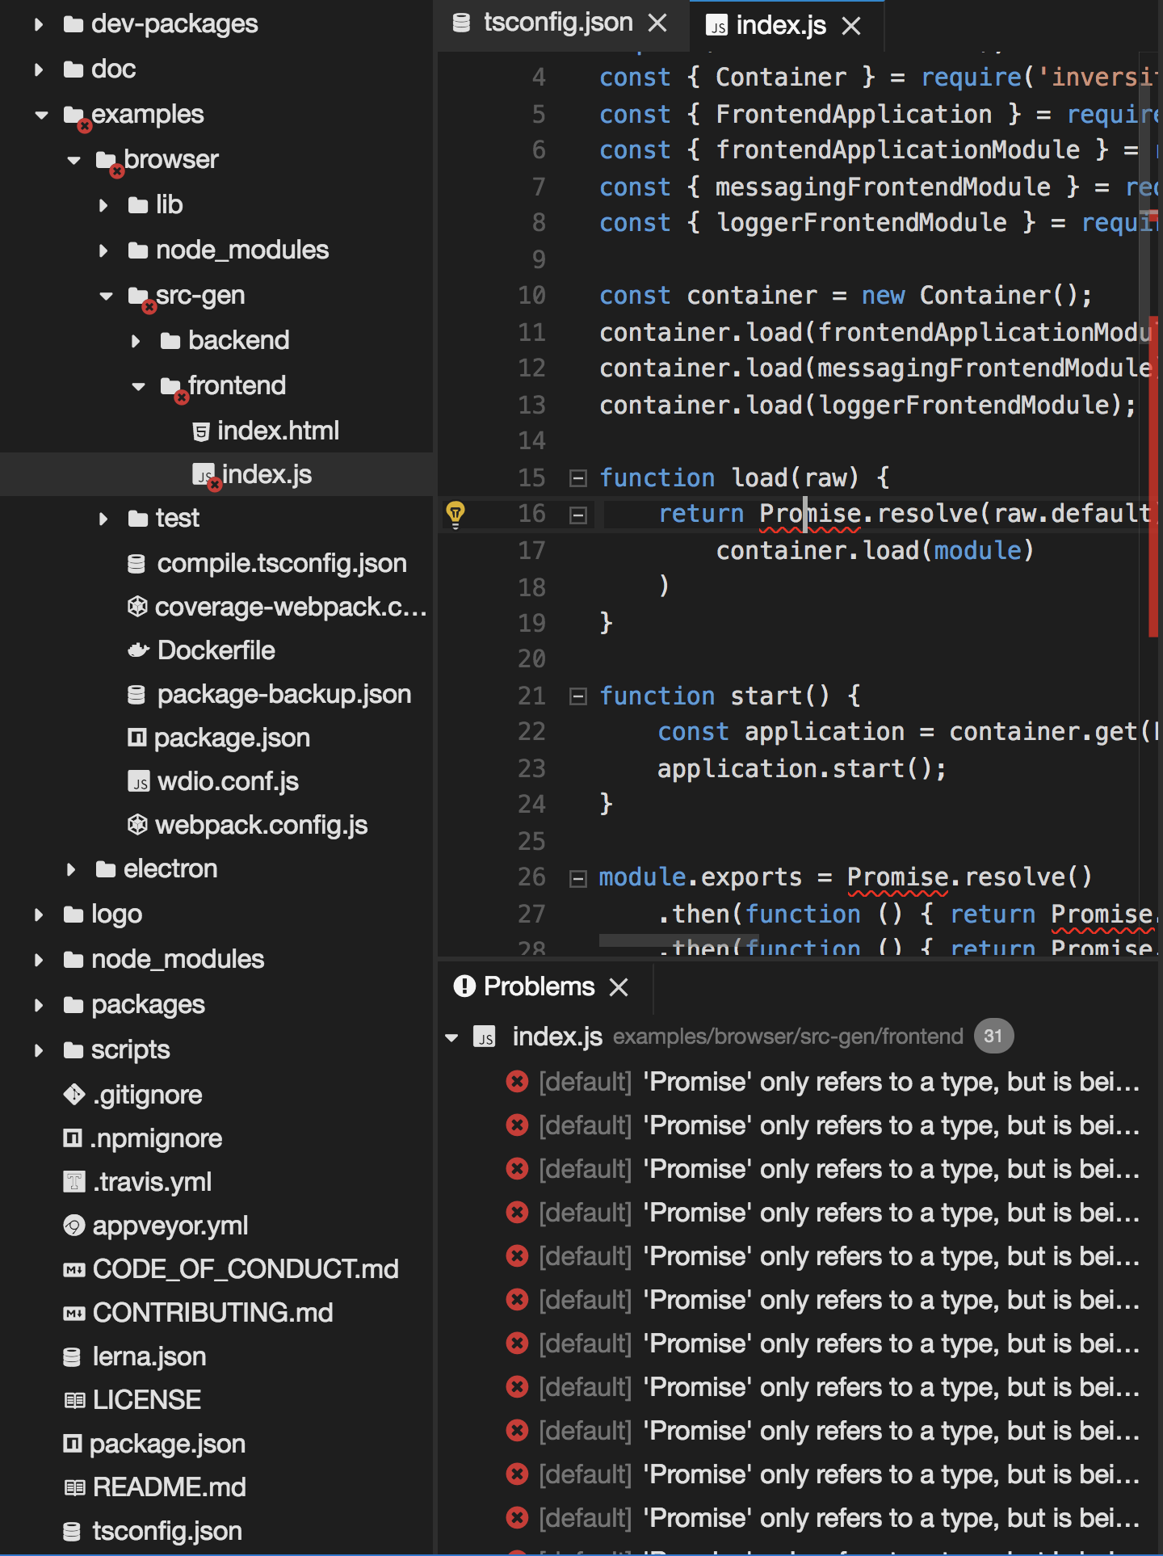
Task: Click the editor overview ruler red marker
Action: (x=1153, y=477)
